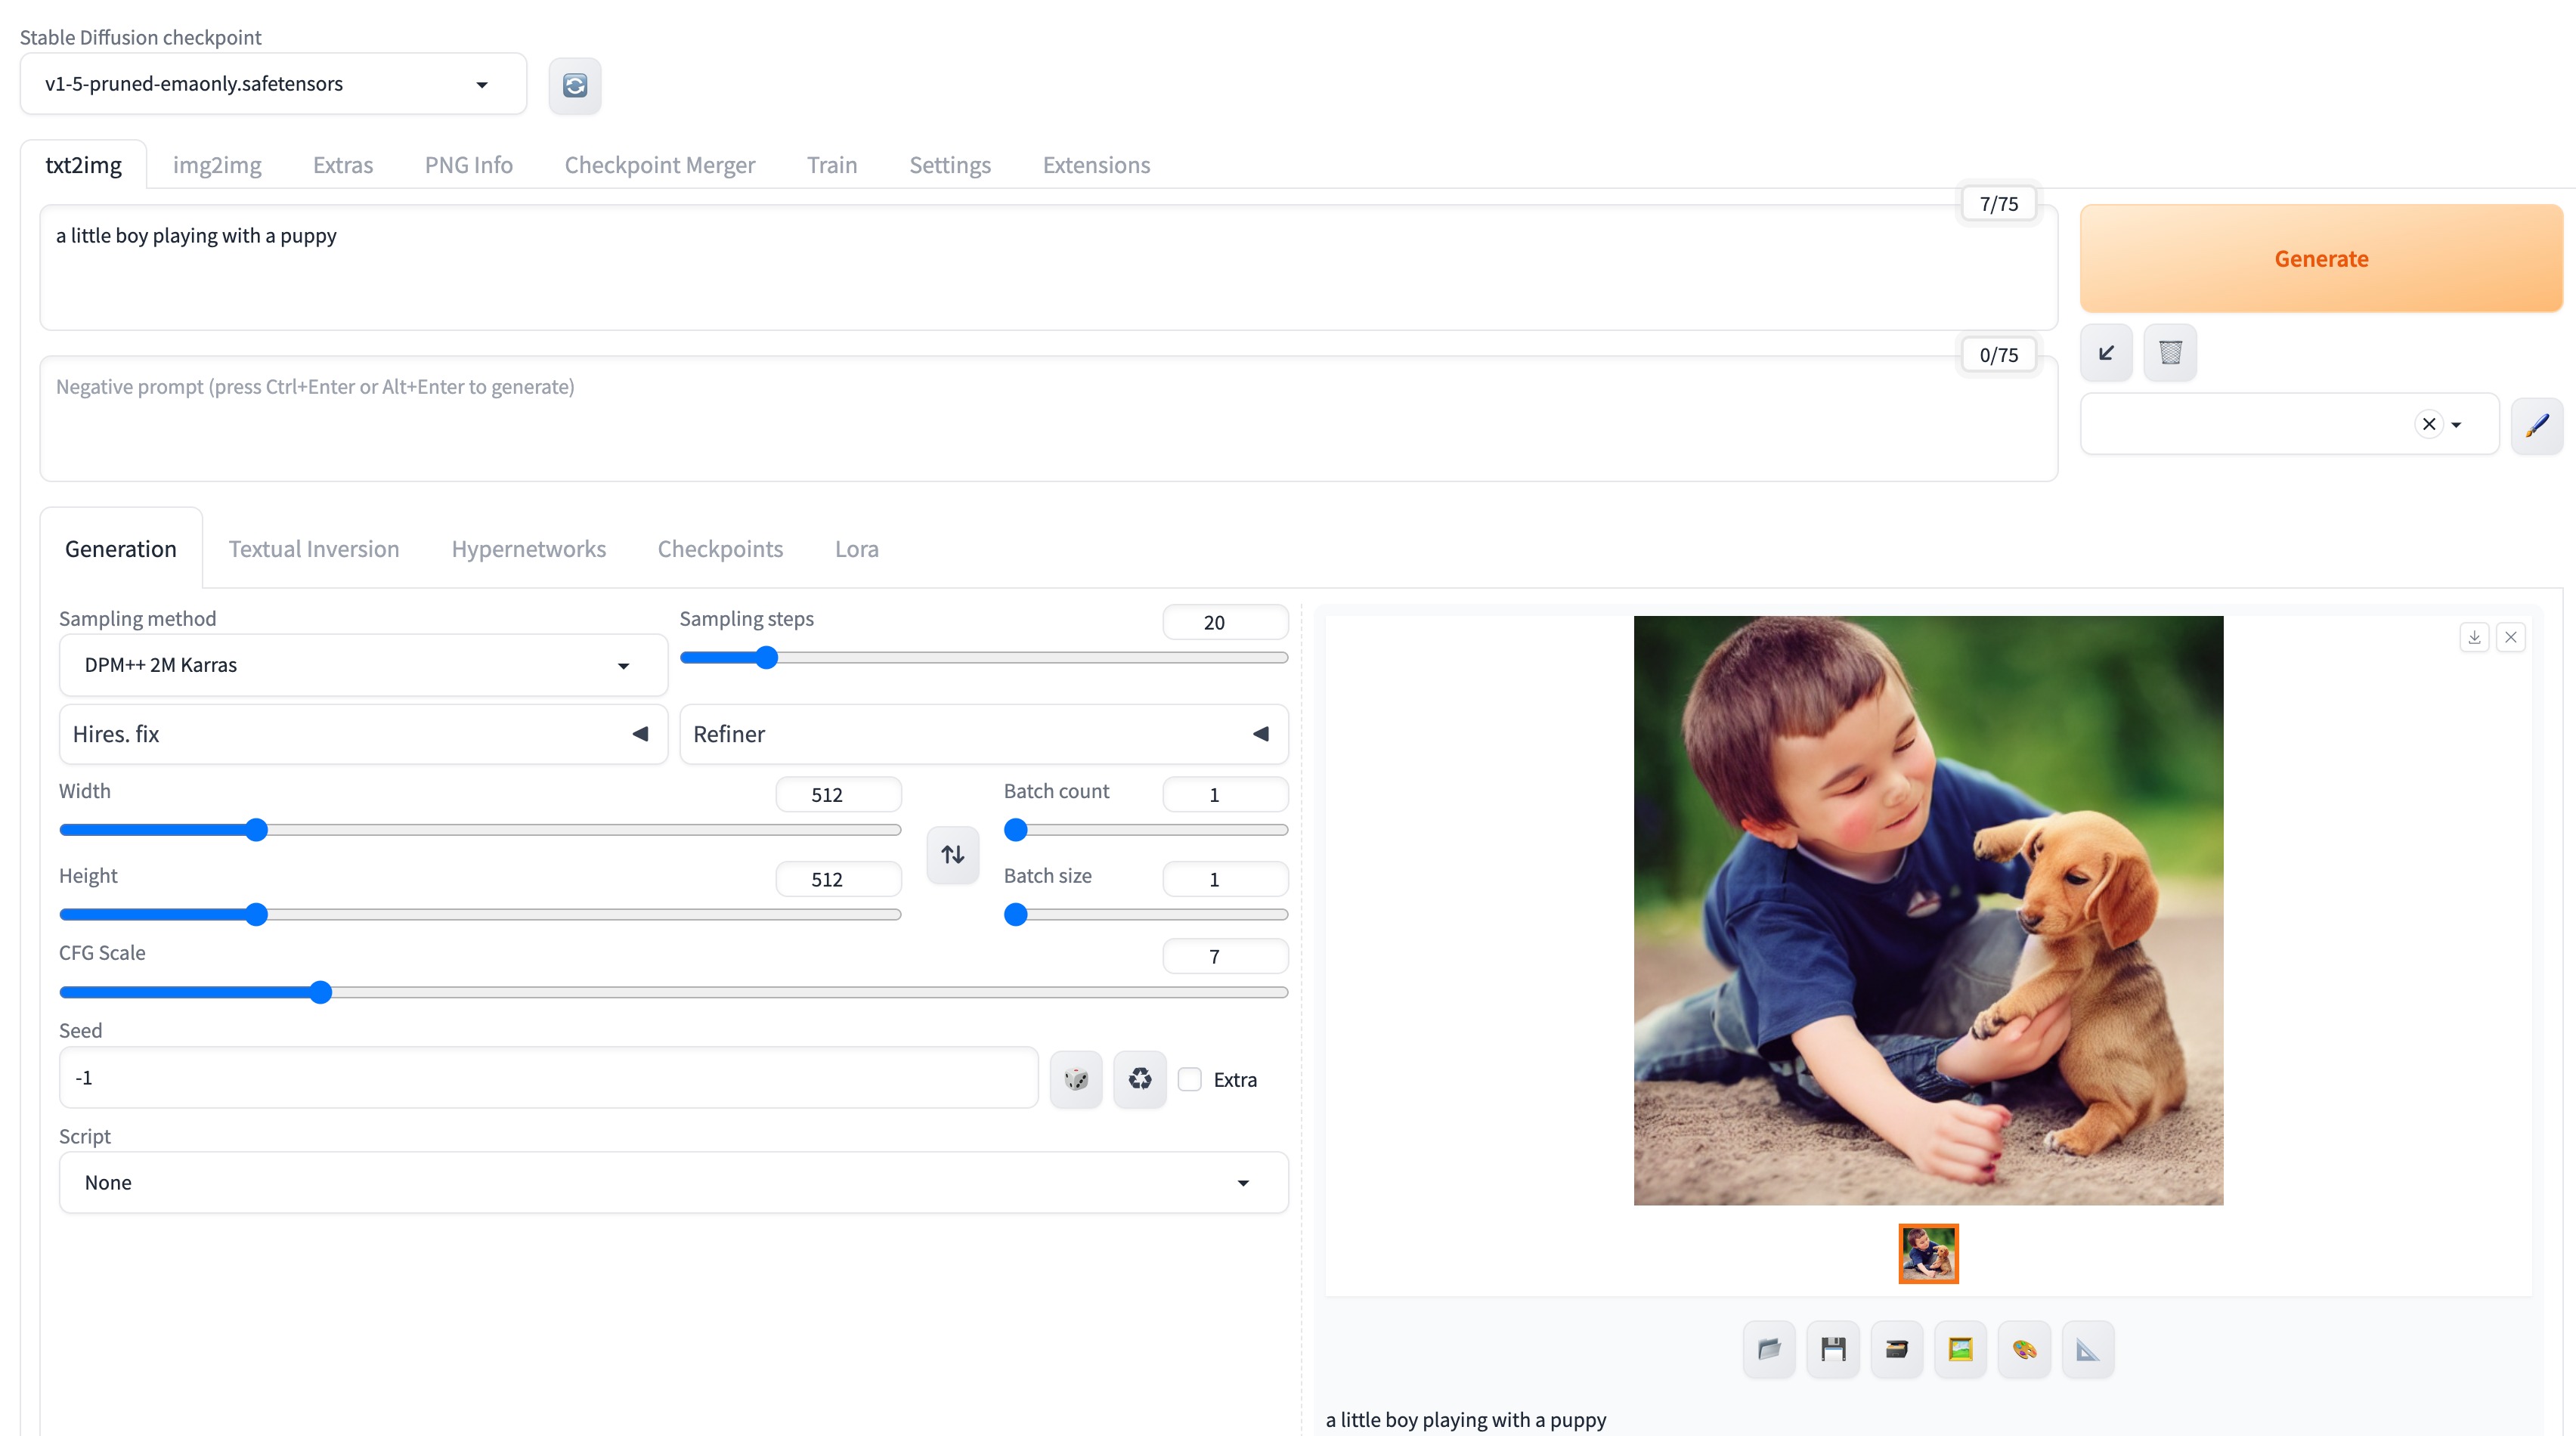Click the paintbrush edit styles icon
The width and height of the screenshot is (2576, 1436).
click(x=2536, y=425)
